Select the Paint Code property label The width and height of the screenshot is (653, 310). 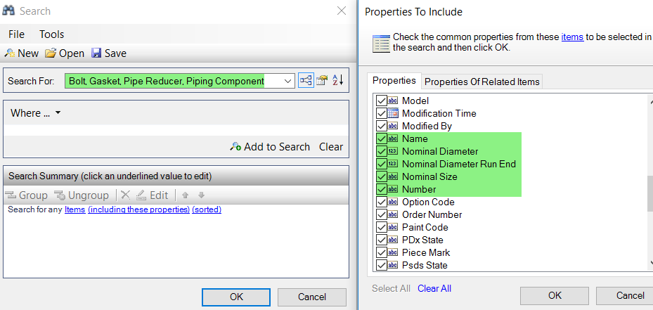point(425,228)
